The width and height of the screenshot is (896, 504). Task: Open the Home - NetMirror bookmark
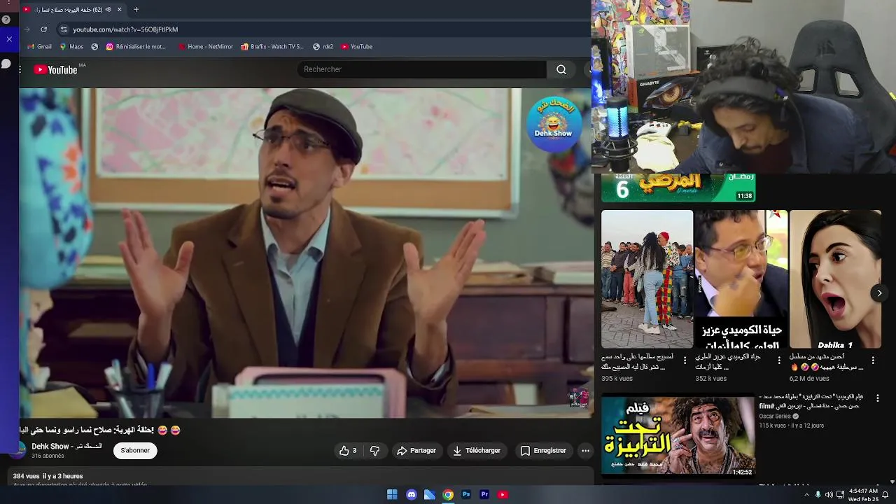205,47
